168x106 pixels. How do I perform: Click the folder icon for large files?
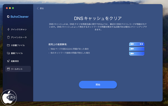coord(8,45)
